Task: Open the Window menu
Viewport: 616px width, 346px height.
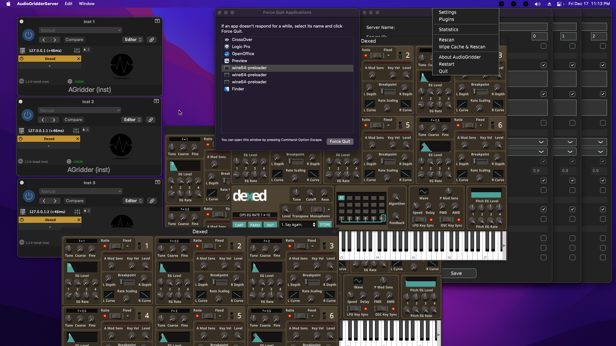Action: click(87, 4)
